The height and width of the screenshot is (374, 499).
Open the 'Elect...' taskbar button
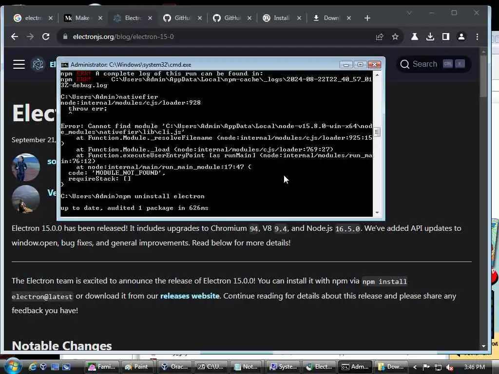[x=319, y=367]
